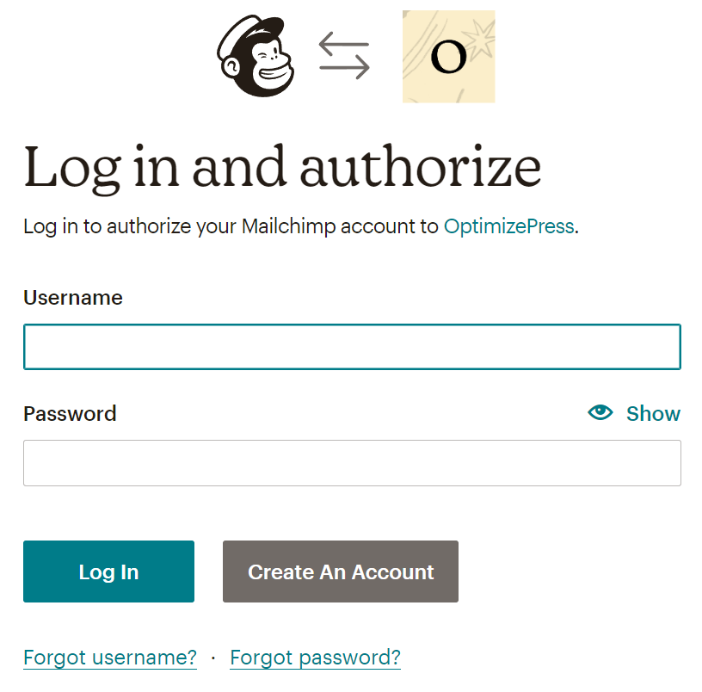Click the "Show" password text toggle
Screen dimensions: 702x692
[653, 414]
